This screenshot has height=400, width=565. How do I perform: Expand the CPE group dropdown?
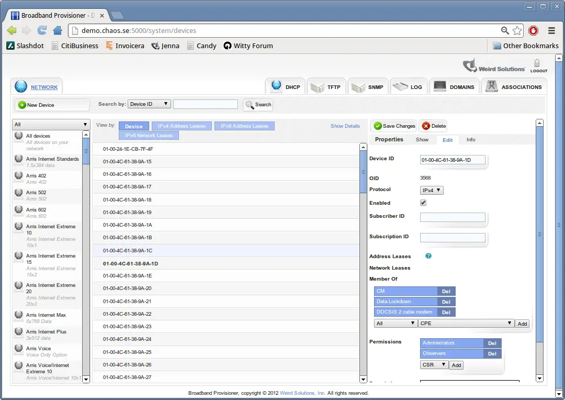pyautogui.click(x=466, y=324)
